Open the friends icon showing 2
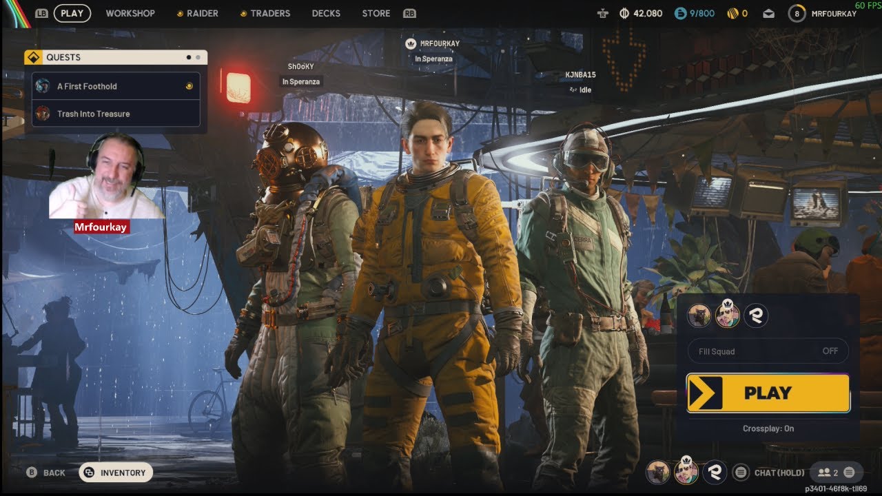This screenshot has width=882, height=496. 828,473
